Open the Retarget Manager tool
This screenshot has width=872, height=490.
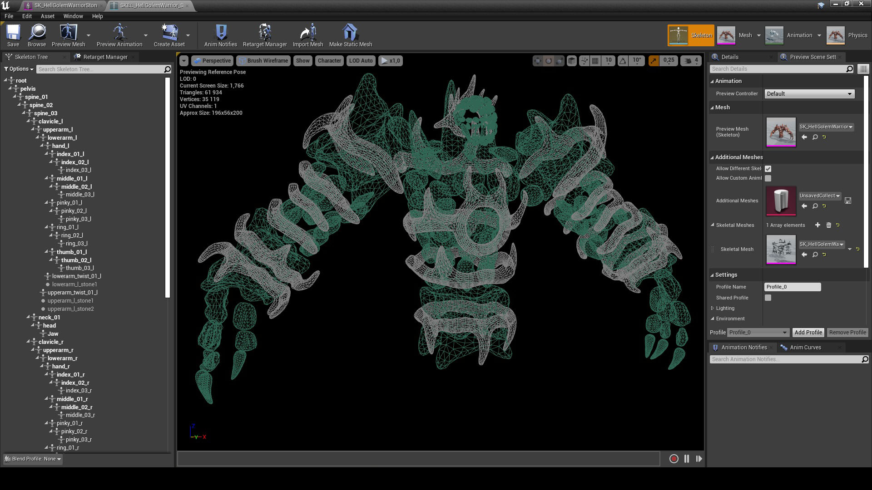(x=265, y=35)
